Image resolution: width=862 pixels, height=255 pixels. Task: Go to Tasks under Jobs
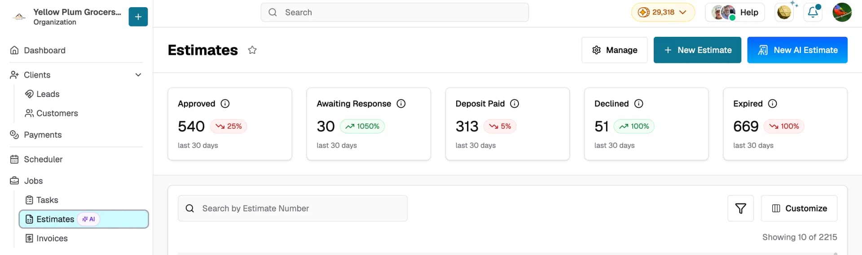(x=47, y=200)
